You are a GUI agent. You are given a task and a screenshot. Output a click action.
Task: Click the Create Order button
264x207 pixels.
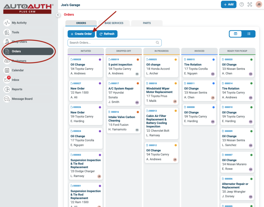click(x=81, y=34)
